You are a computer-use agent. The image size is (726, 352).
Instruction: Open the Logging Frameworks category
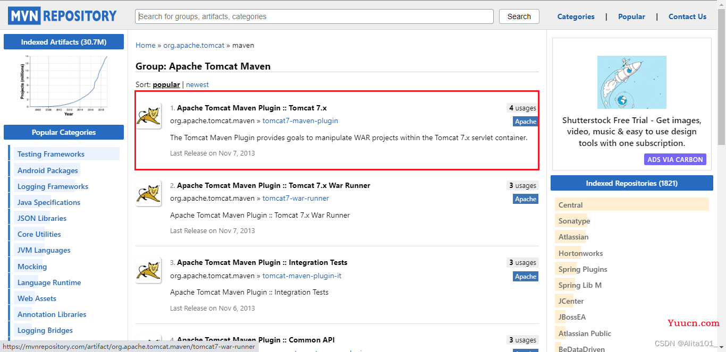53,186
